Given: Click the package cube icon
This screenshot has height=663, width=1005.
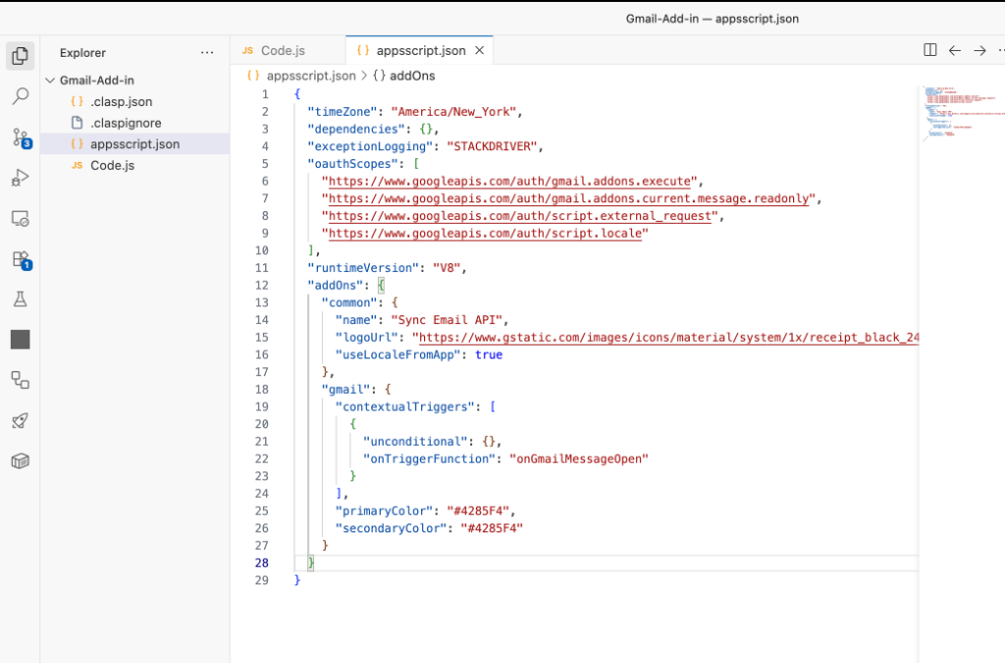Looking at the screenshot, I should point(20,461).
